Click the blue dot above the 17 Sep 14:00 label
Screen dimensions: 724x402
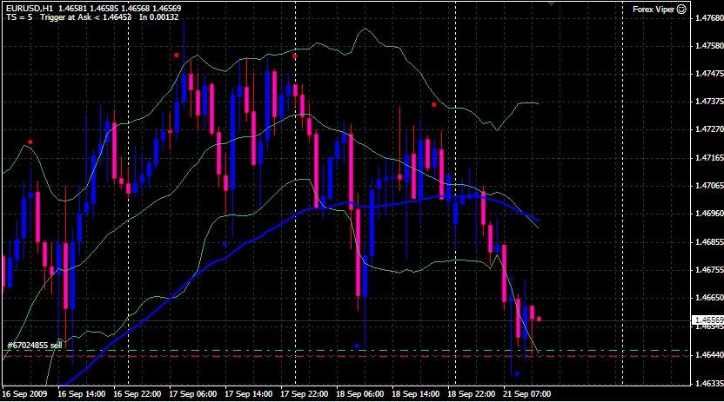[x=225, y=245]
